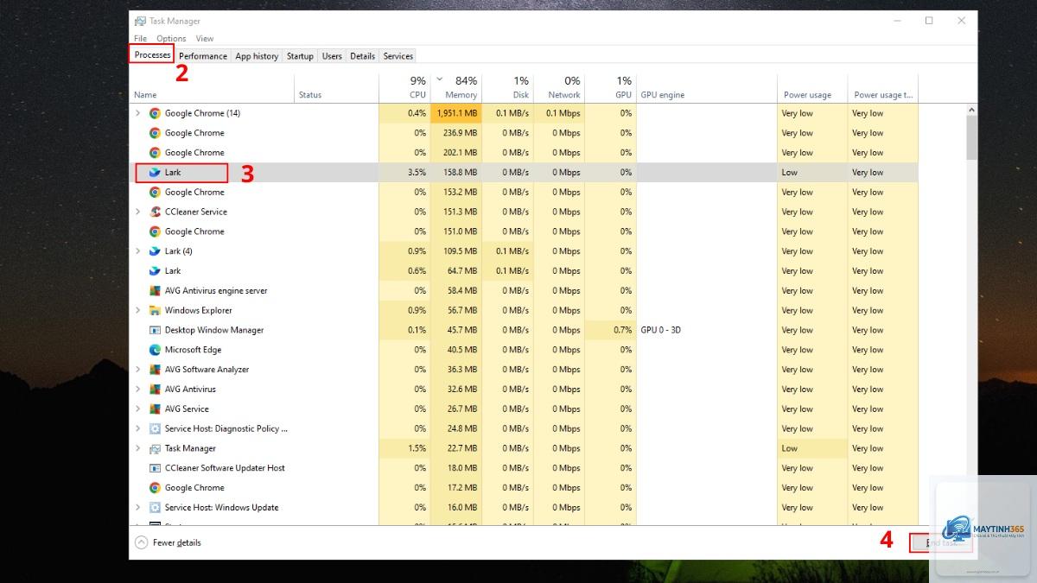Viewport: 1037px width, 583px height.
Task: Click the AVG Antivirus engine server icon
Action: (x=155, y=290)
